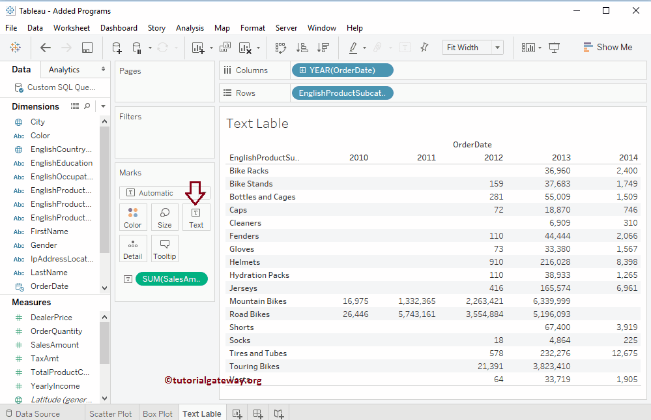This screenshot has height=420, width=651.
Task: Click the Text marks card
Action: [x=196, y=217]
